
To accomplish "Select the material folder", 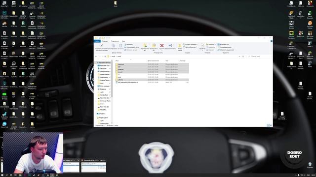I will [152, 69].
